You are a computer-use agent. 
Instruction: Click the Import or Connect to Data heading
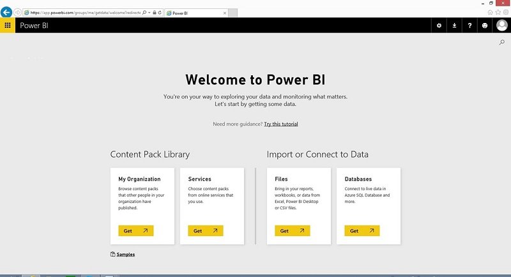[x=317, y=154]
